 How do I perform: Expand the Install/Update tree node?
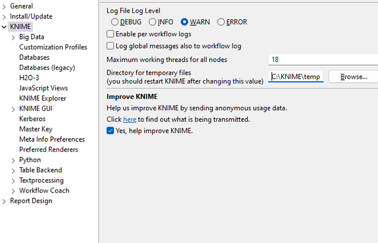point(4,16)
